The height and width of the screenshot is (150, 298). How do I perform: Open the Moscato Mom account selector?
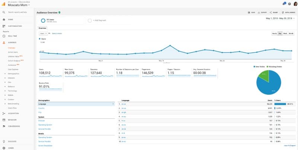point(19,5)
